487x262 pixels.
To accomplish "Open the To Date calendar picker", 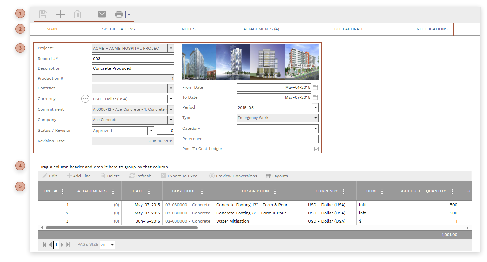I will (x=315, y=97).
